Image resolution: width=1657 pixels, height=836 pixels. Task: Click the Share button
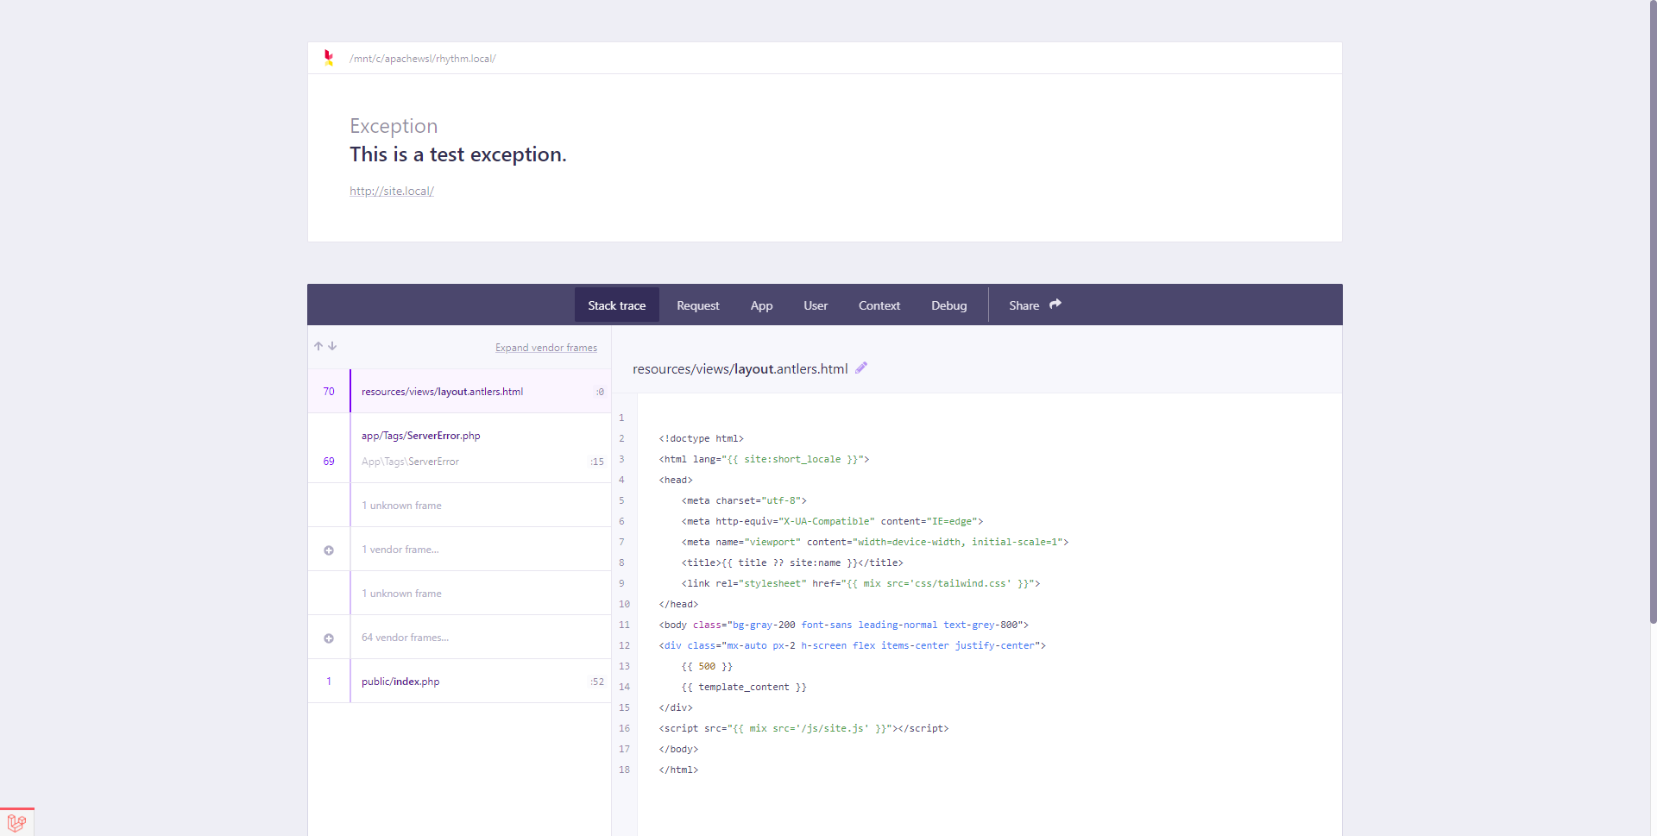[1035, 305]
